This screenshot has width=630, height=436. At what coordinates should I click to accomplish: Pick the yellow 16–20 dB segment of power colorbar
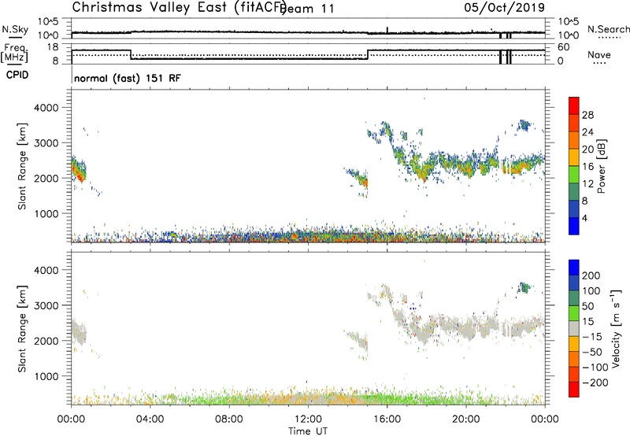(x=574, y=157)
